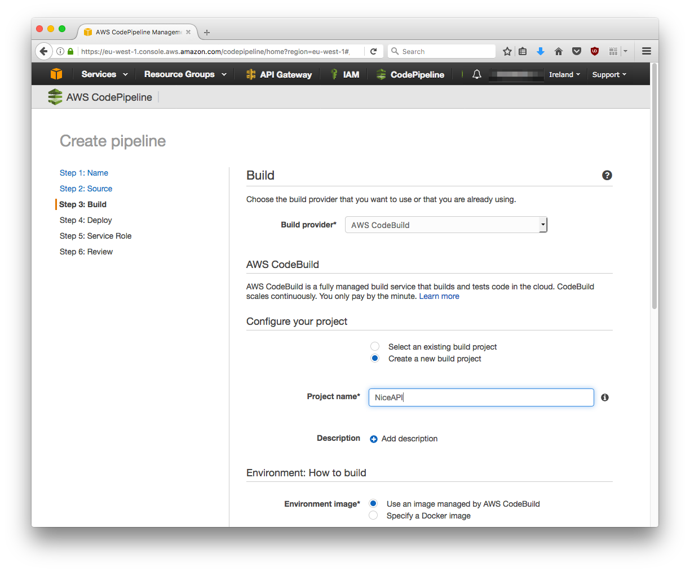
Task: Open the Build help question mark
Action: [x=607, y=175]
